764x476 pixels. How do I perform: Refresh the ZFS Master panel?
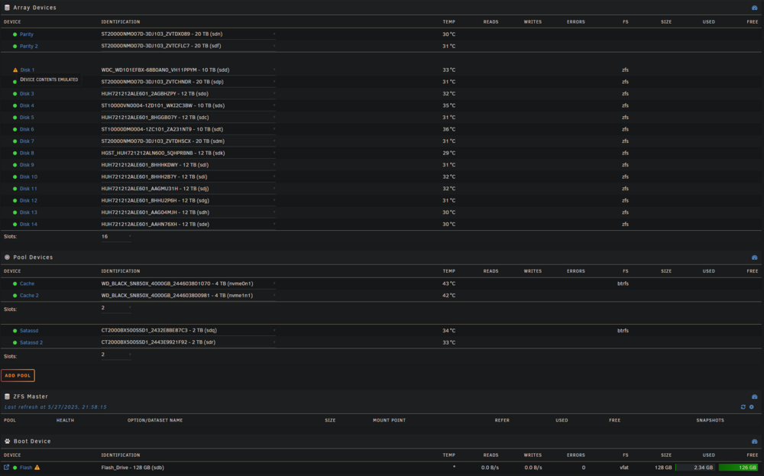pos(743,406)
